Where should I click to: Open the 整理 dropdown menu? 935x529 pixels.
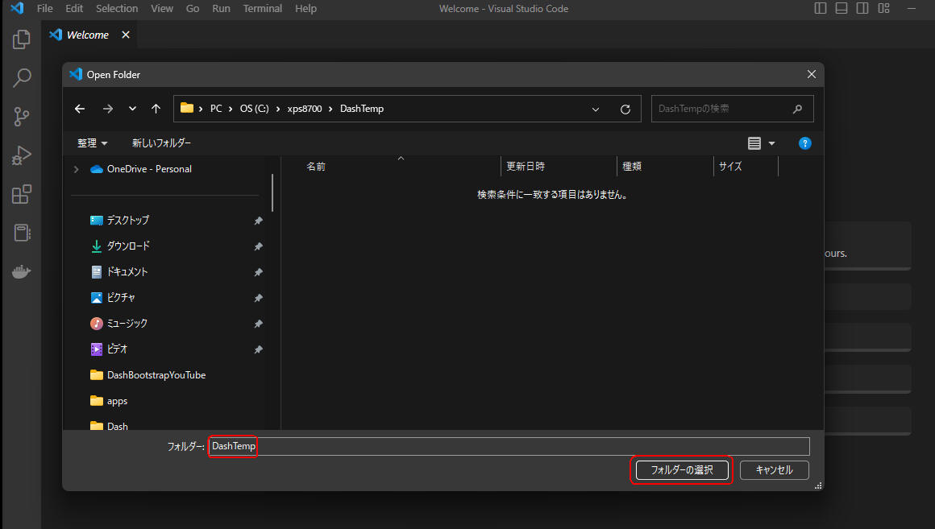tap(92, 143)
